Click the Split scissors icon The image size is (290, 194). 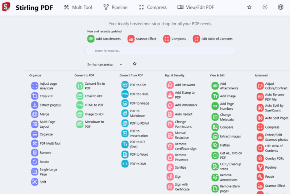34,182
